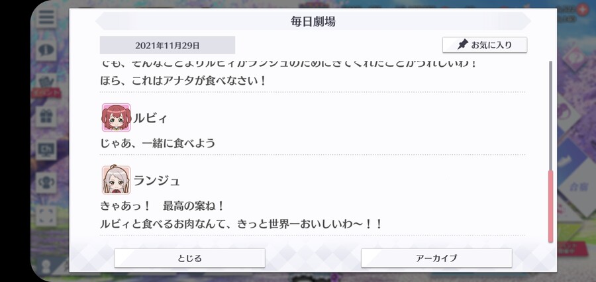Open the hamburger menu icon
Viewport: 596px width, 282px height.
pyautogui.click(x=46, y=18)
